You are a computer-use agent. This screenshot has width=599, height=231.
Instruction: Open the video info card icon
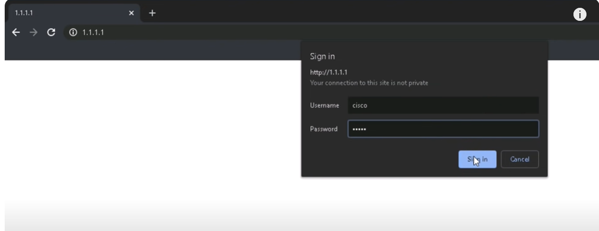pyautogui.click(x=580, y=15)
